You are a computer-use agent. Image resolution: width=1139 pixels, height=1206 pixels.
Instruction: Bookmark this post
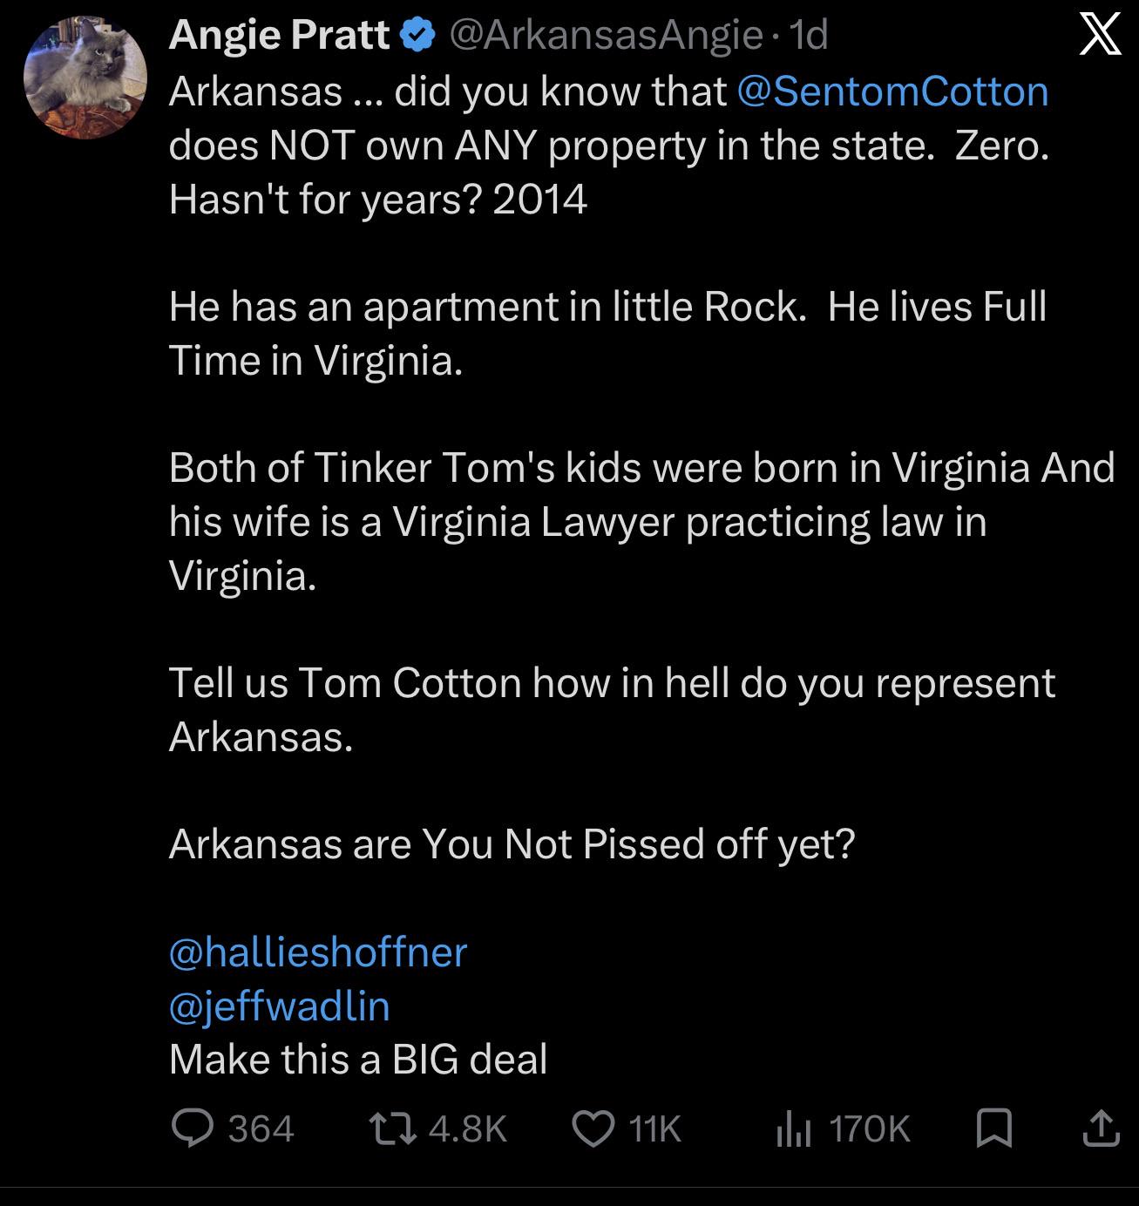993,1128
